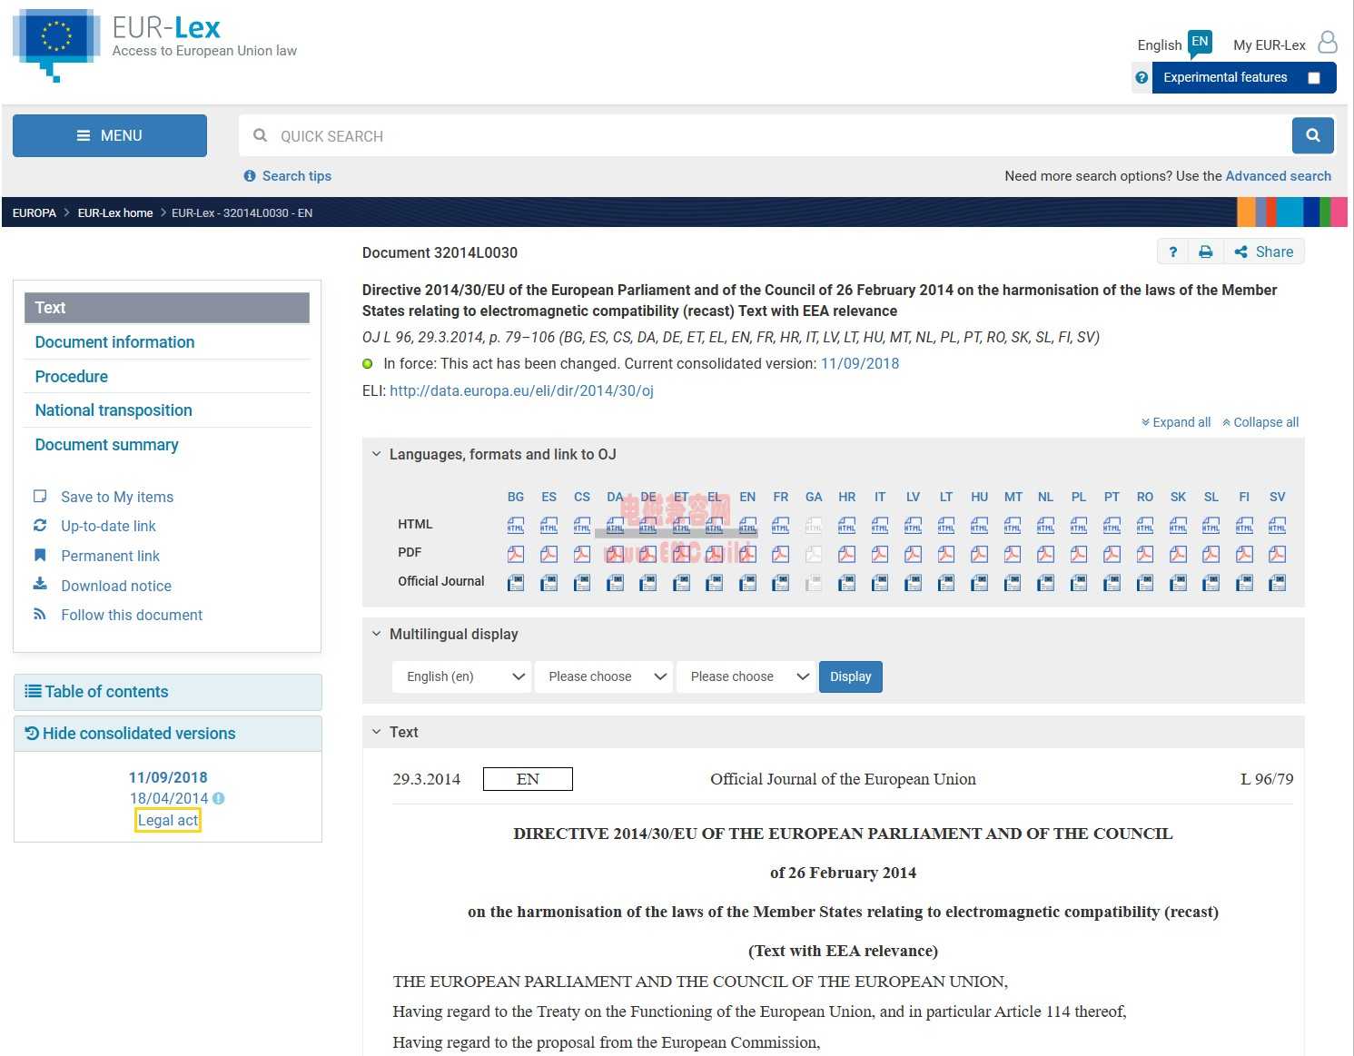
Task: Click the experimental features help icon
Action: tap(1142, 77)
